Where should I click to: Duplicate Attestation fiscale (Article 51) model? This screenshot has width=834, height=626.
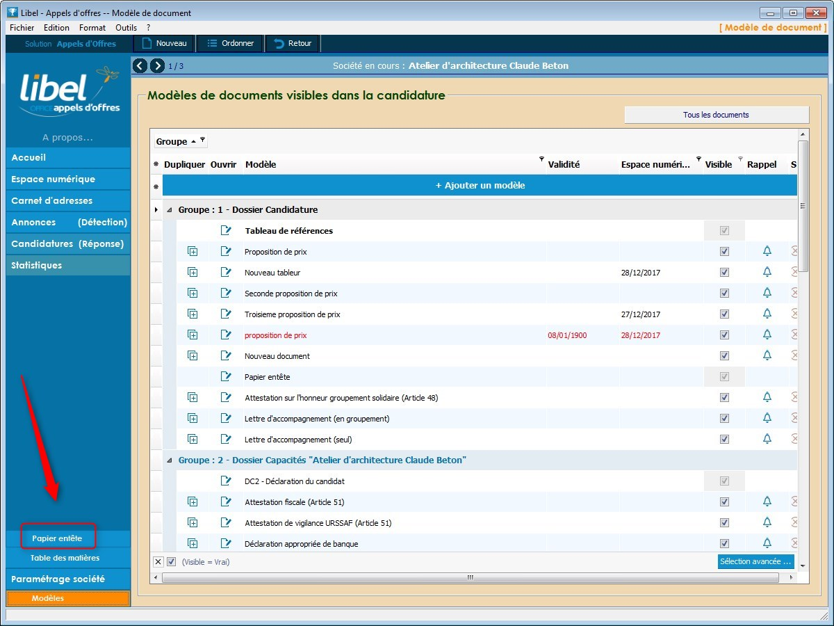(x=193, y=501)
